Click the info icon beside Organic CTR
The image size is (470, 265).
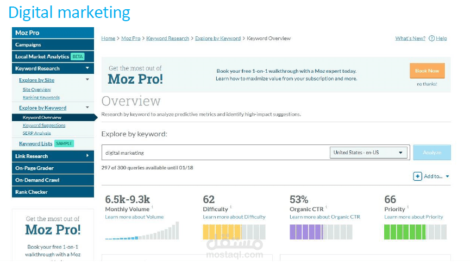pos(326,207)
